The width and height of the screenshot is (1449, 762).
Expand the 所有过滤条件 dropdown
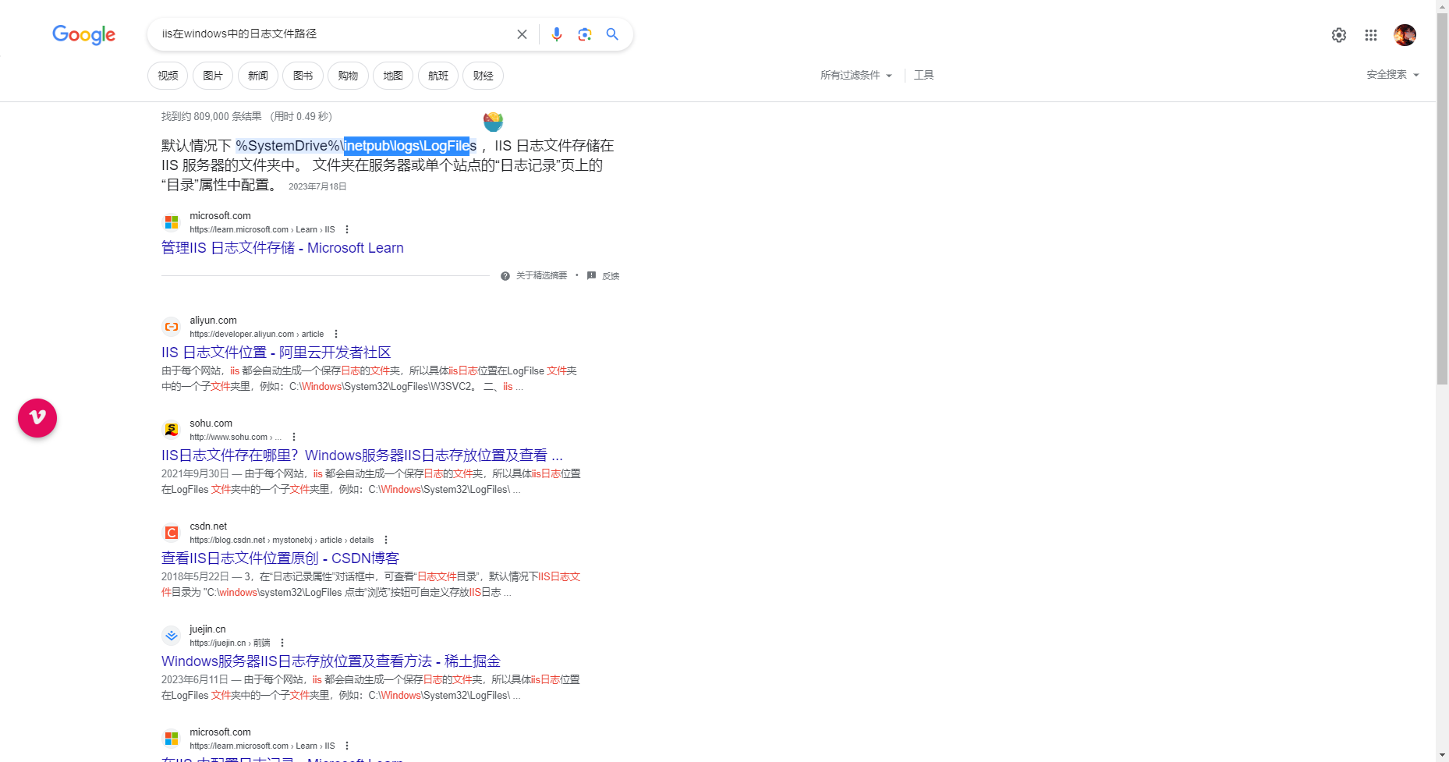click(x=856, y=75)
